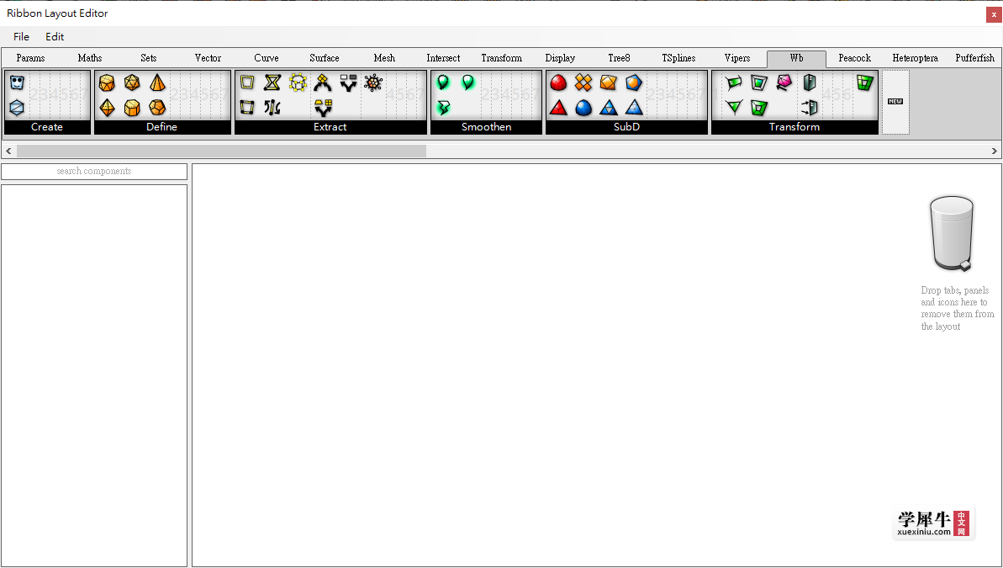The image size is (1003, 568).
Task: Select the Mesh tab
Action: [x=384, y=58]
